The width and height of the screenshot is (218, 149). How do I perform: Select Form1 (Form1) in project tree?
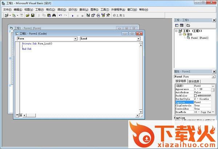coord(199,38)
